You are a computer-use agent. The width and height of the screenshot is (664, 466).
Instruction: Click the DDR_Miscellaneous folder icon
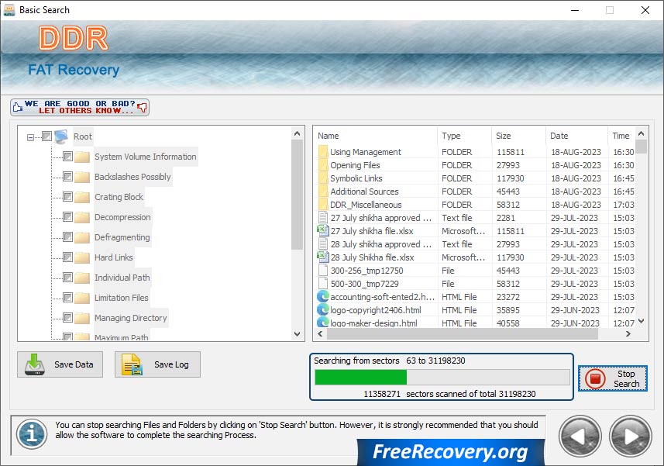[322, 204]
